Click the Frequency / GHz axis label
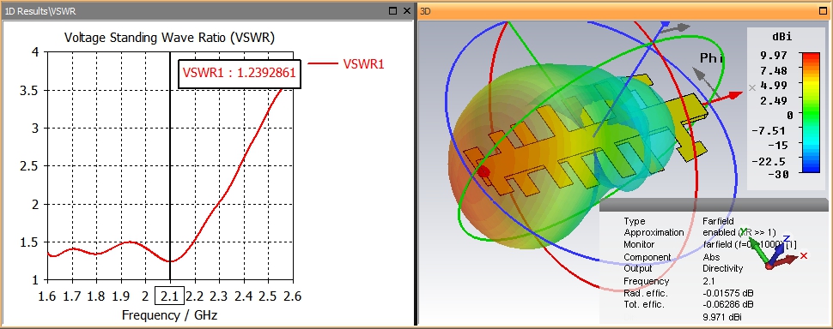The height and width of the screenshot is (329, 833). click(169, 315)
